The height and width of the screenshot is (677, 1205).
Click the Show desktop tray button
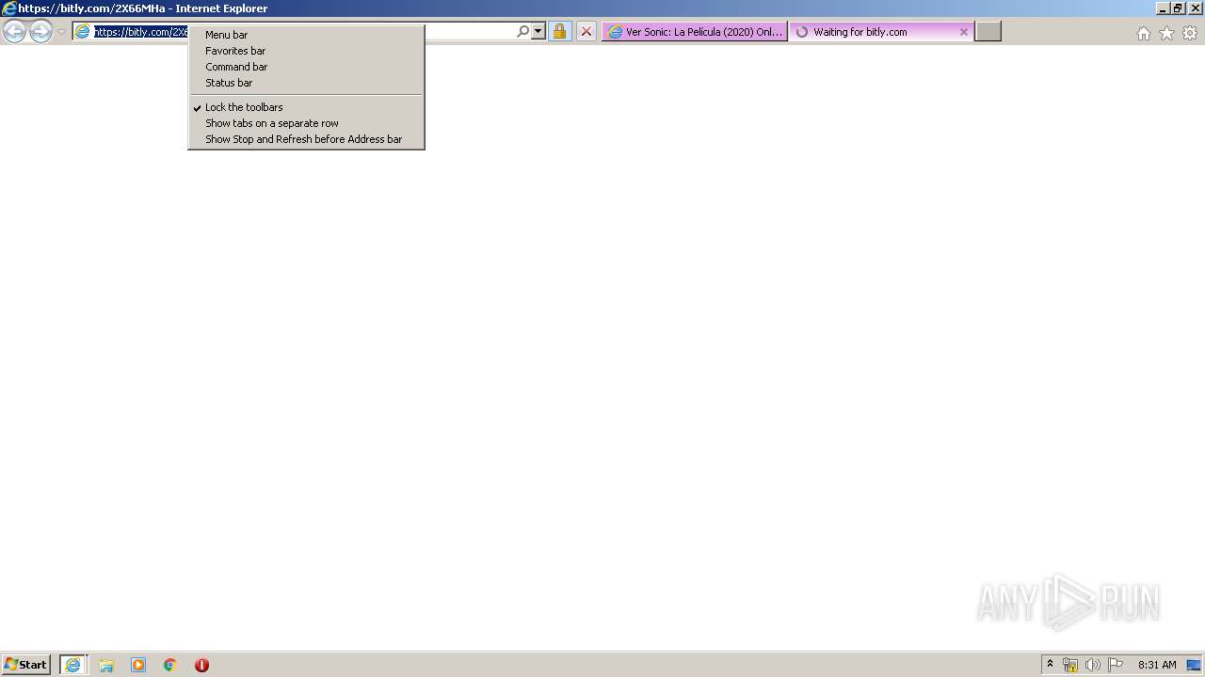[1194, 665]
